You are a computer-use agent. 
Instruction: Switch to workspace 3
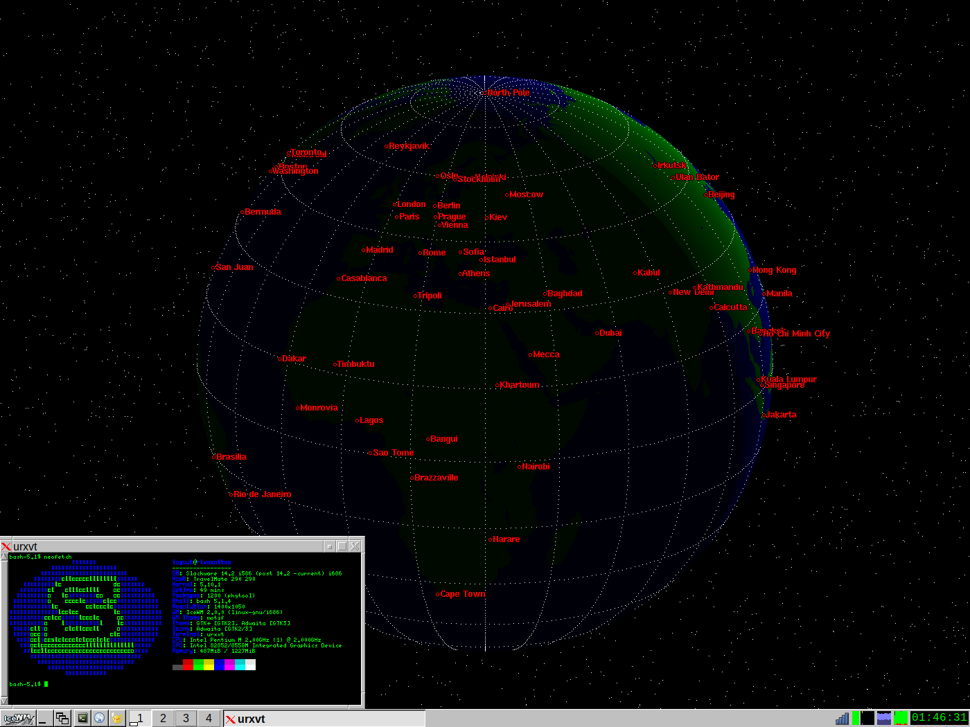(x=186, y=719)
